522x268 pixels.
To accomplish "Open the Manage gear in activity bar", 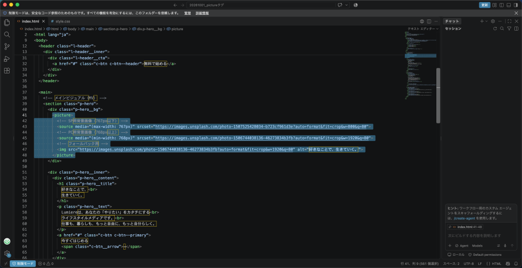I will pyautogui.click(x=7, y=253).
